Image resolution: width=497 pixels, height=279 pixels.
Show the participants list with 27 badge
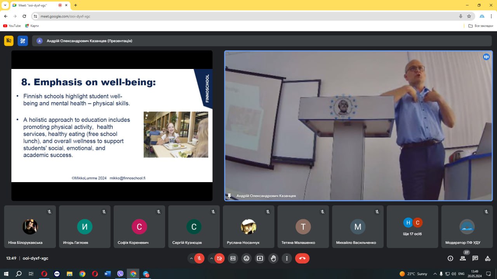(463, 258)
